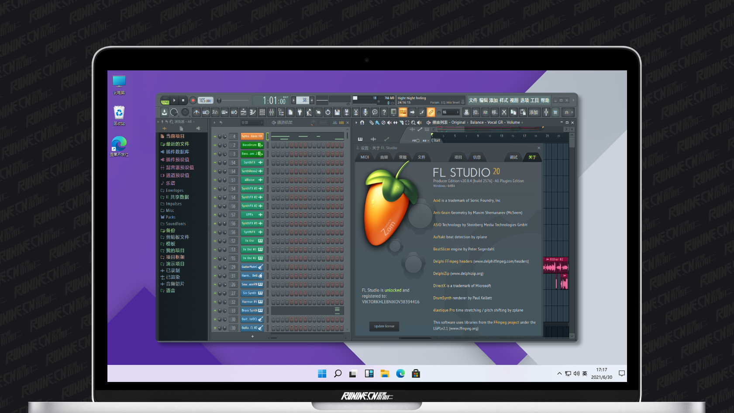Image resolution: width=734 pixels, height=413 pixels.
Task: Open Microsoft Store from the taskbar
Action: pyautogui.click(x=416, y=373)
